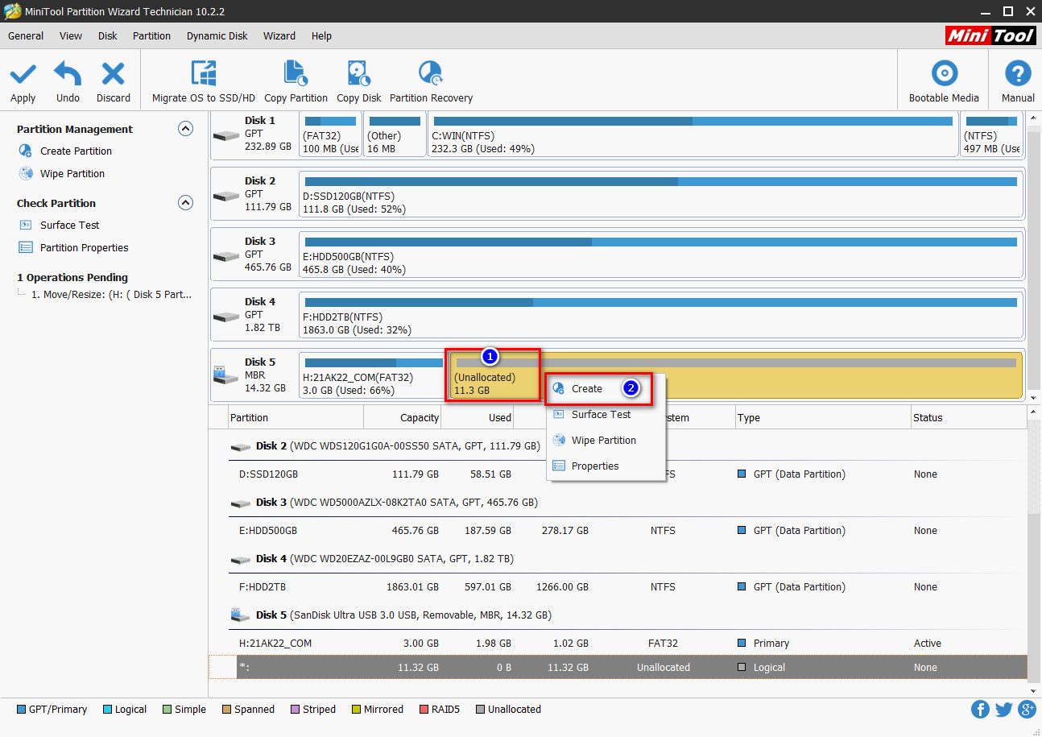Select the D:SSD120GB row in the list
The height and width of the screenshot is (737, 1042).
[618, 474]
